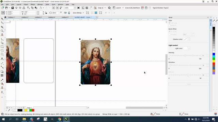The height and width of the screenshot is (122, 218).
Task: Click the Undo arrow icon
Action: click(41, 8)
